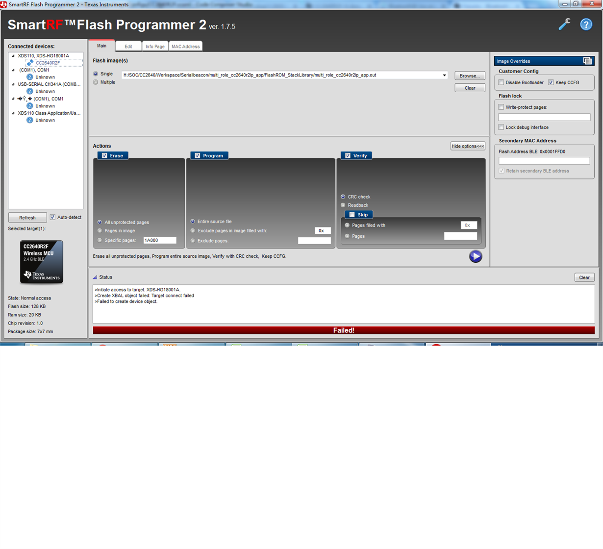Viewport: 603px width, 549px height.
Task: Collapse the XDS110, XDS-HG18001A tree node
Action: pyautogui.click(x=13, y=56)
